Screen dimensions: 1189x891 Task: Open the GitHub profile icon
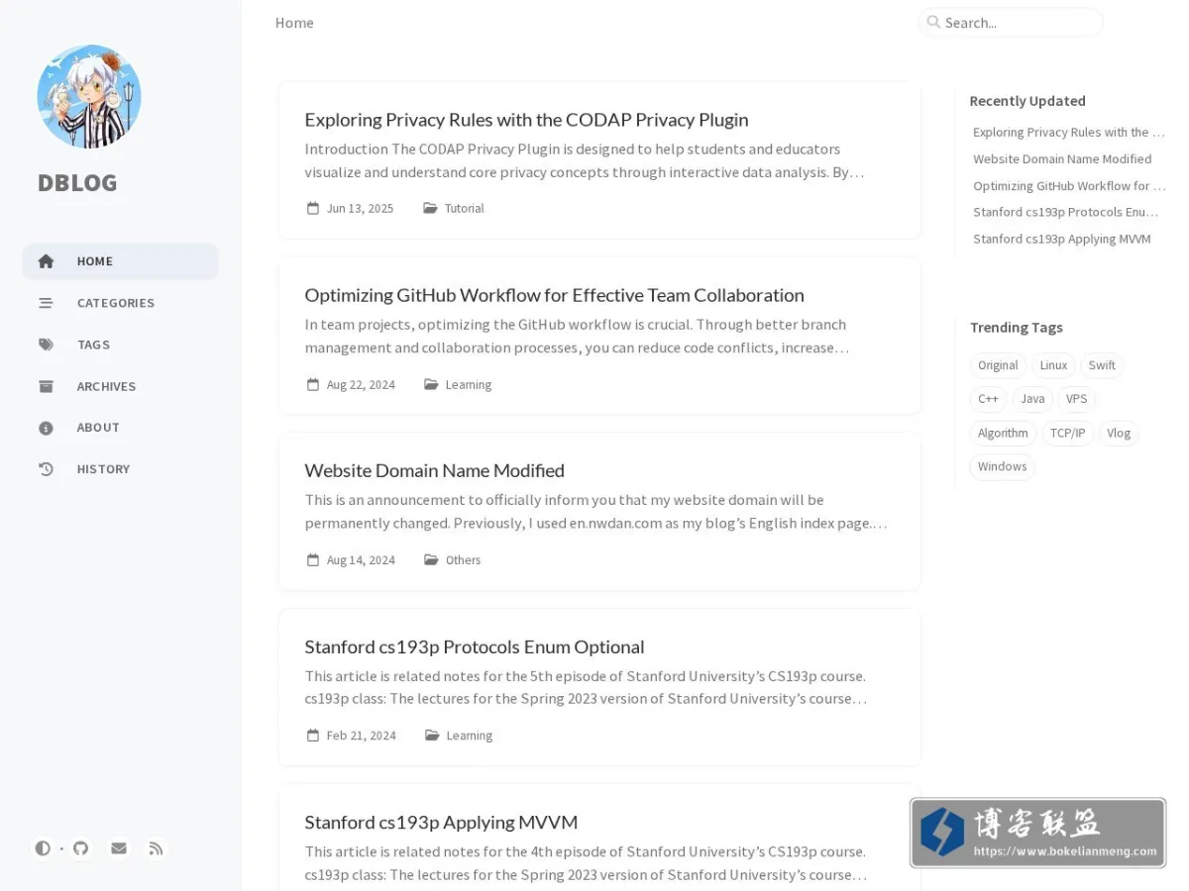[x=81, y=848]
